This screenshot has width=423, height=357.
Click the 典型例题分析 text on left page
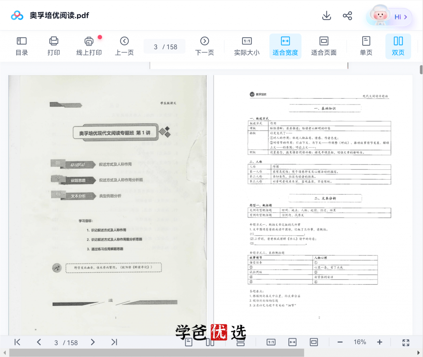(x=110, y=196)
